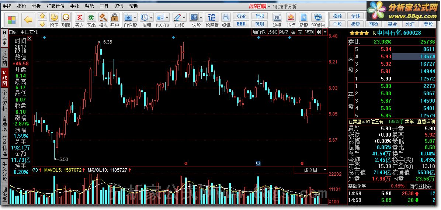The width and height of the screenshot is (441, 210).
Task: Expand the 选股 dropdown arrow
Action: (x=201, y=17)
